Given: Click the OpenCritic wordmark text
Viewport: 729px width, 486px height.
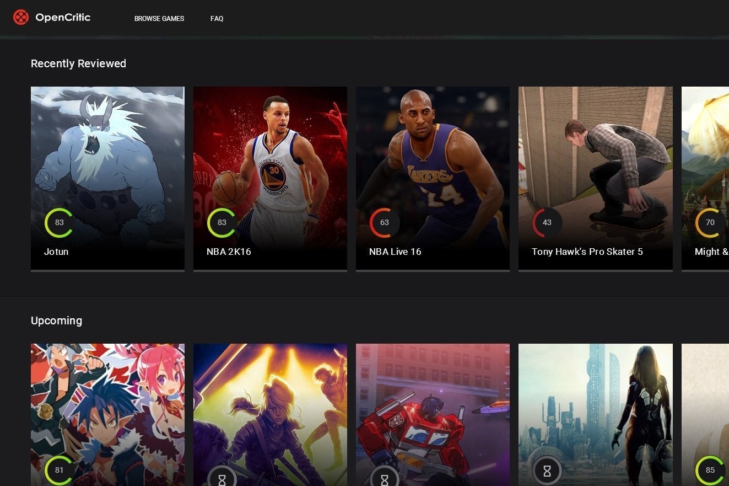Looking at the screenshot, I should pyautogui.click(x=63, y=18).
